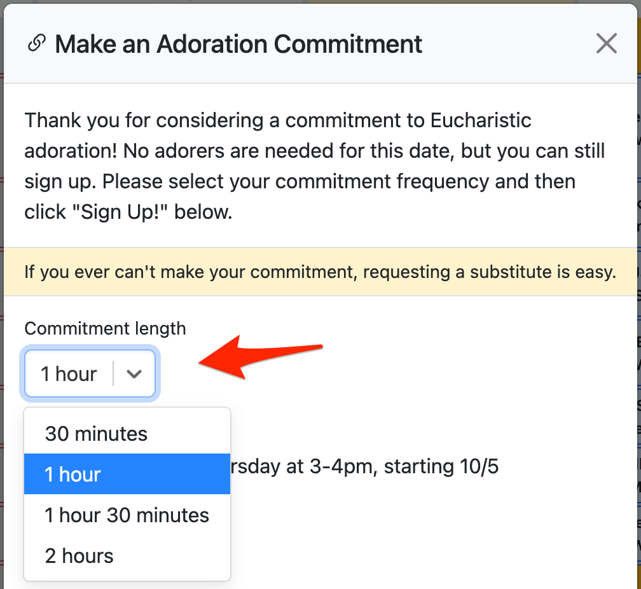Viewport: 641px width, 589px height.
Task: Select the 2 hours commitment length
Action: click(79, 556)
